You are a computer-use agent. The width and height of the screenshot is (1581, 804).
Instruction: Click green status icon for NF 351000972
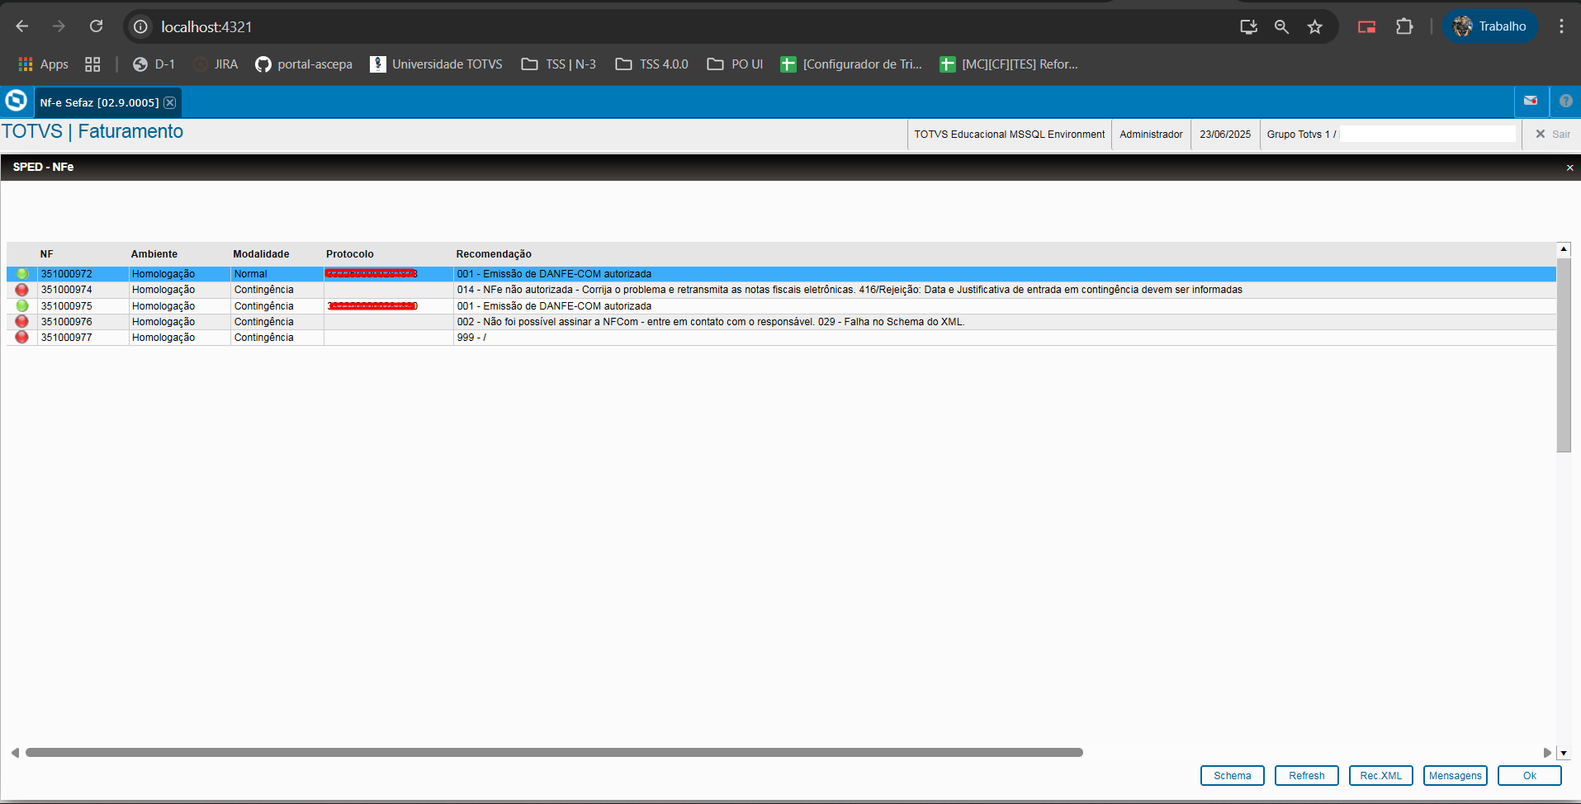pos(22,274)
